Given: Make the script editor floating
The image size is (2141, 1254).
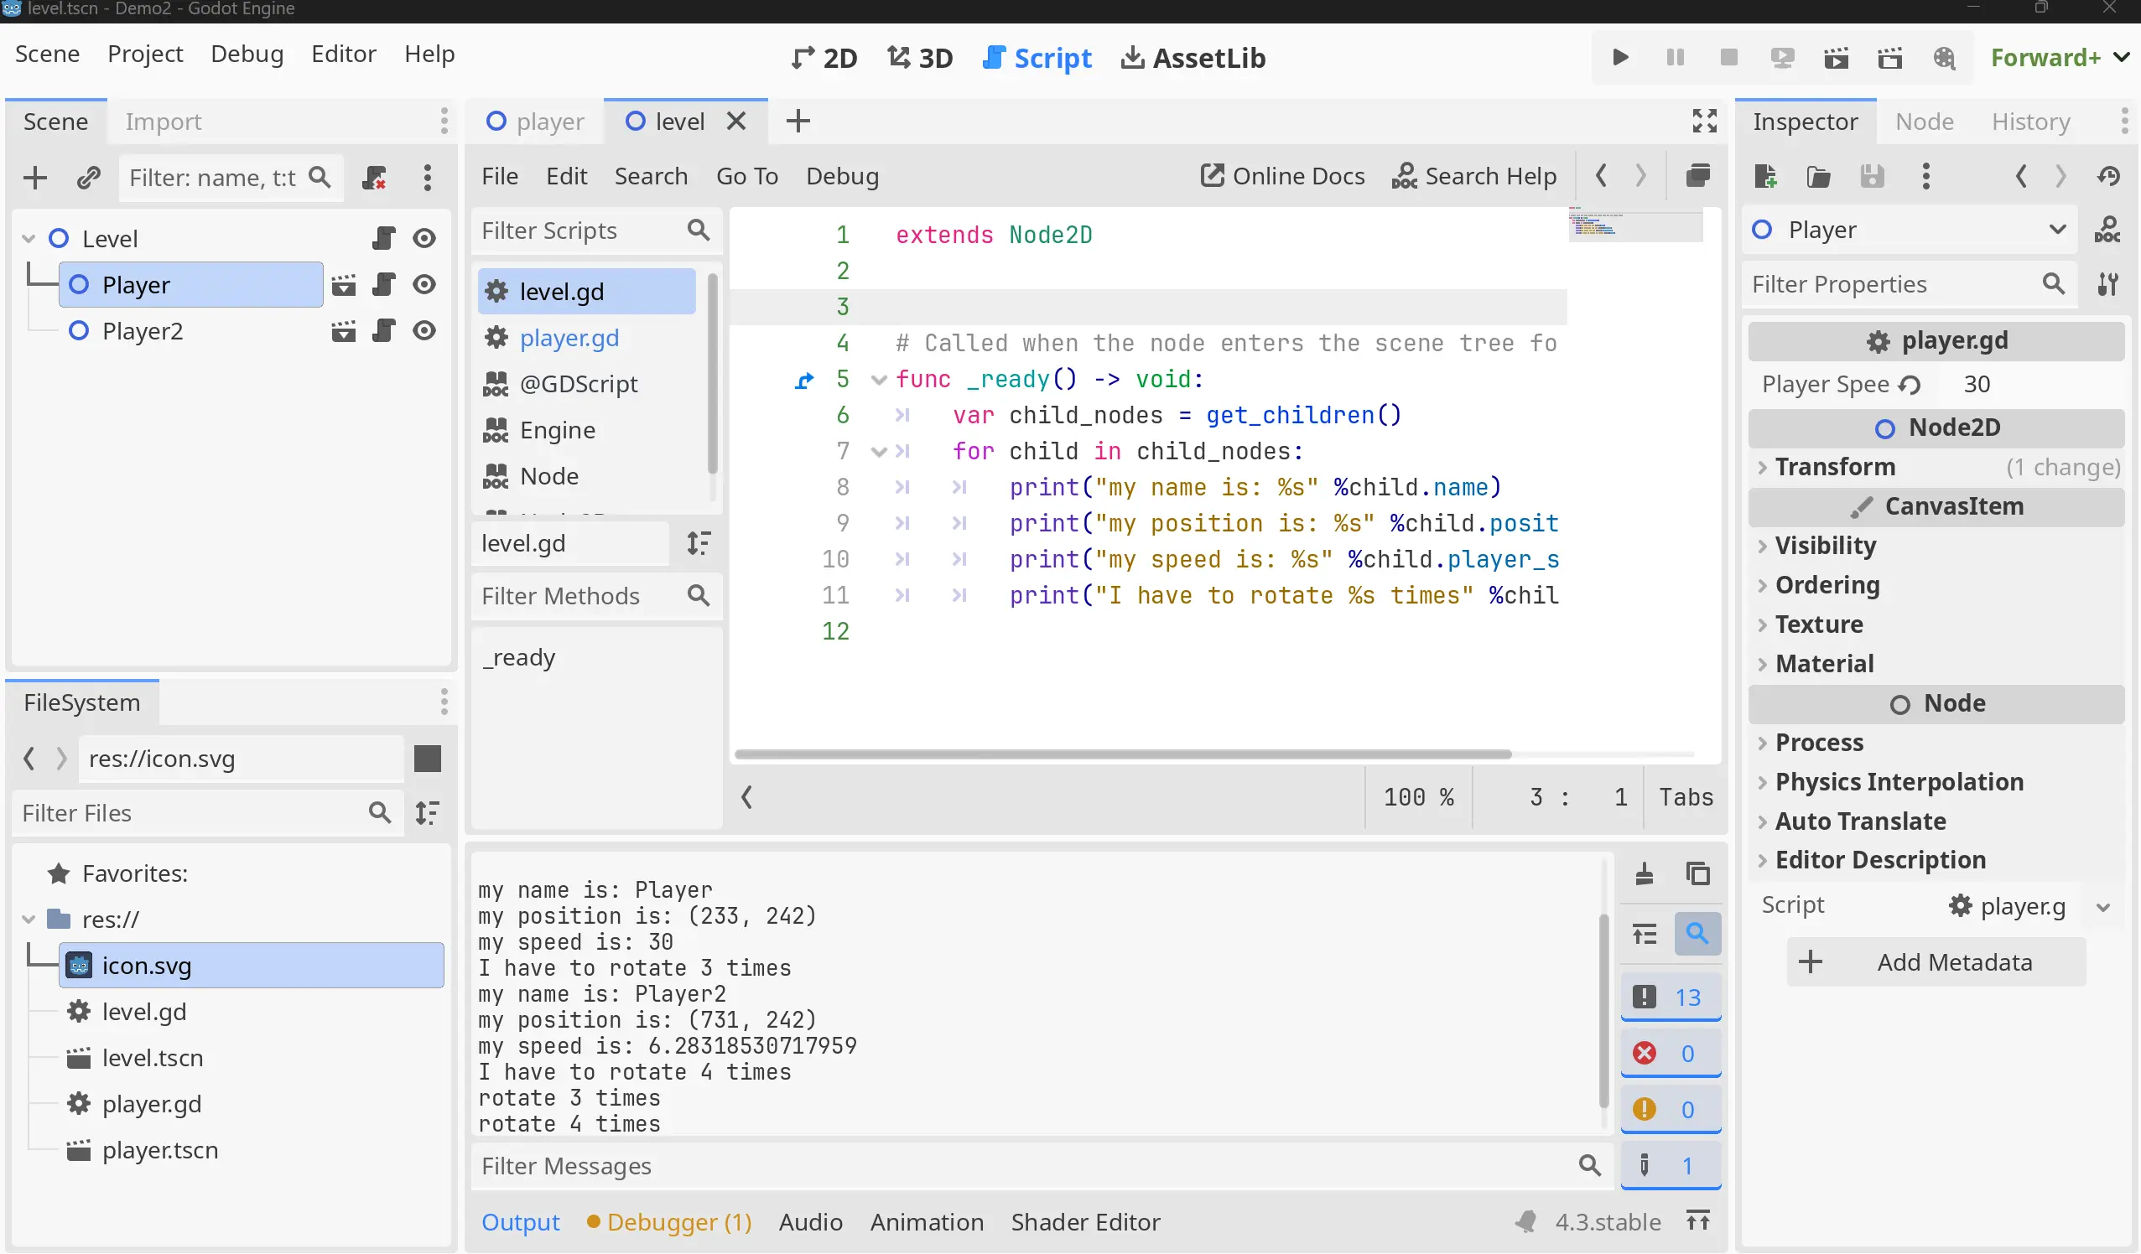Looking at the screenshot, I should (1697, 176).
